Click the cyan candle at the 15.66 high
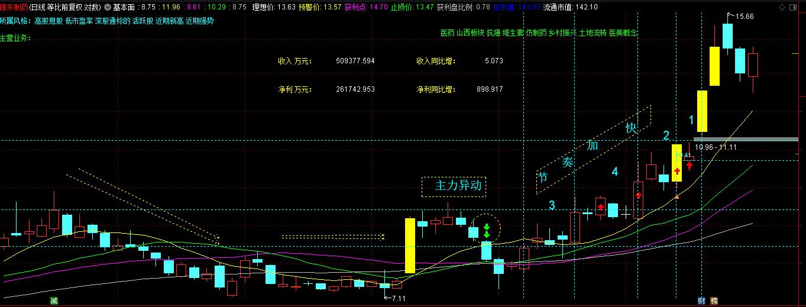806x307 pixels. click(727, 35)
